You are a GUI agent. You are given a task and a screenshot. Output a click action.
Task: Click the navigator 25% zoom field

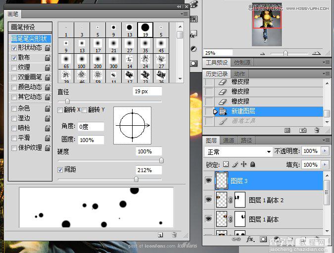(x=218, y=53)
